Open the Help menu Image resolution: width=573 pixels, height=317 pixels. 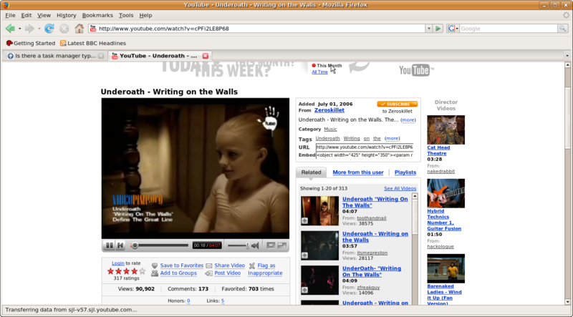click(x=145, y=15)
